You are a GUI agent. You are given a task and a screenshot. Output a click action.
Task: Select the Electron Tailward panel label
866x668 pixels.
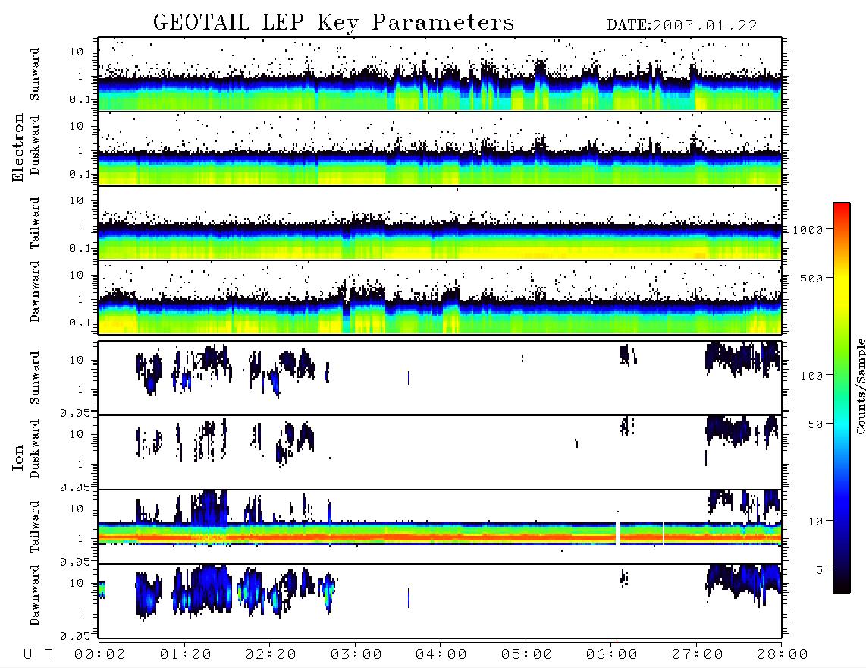[35, 222]
